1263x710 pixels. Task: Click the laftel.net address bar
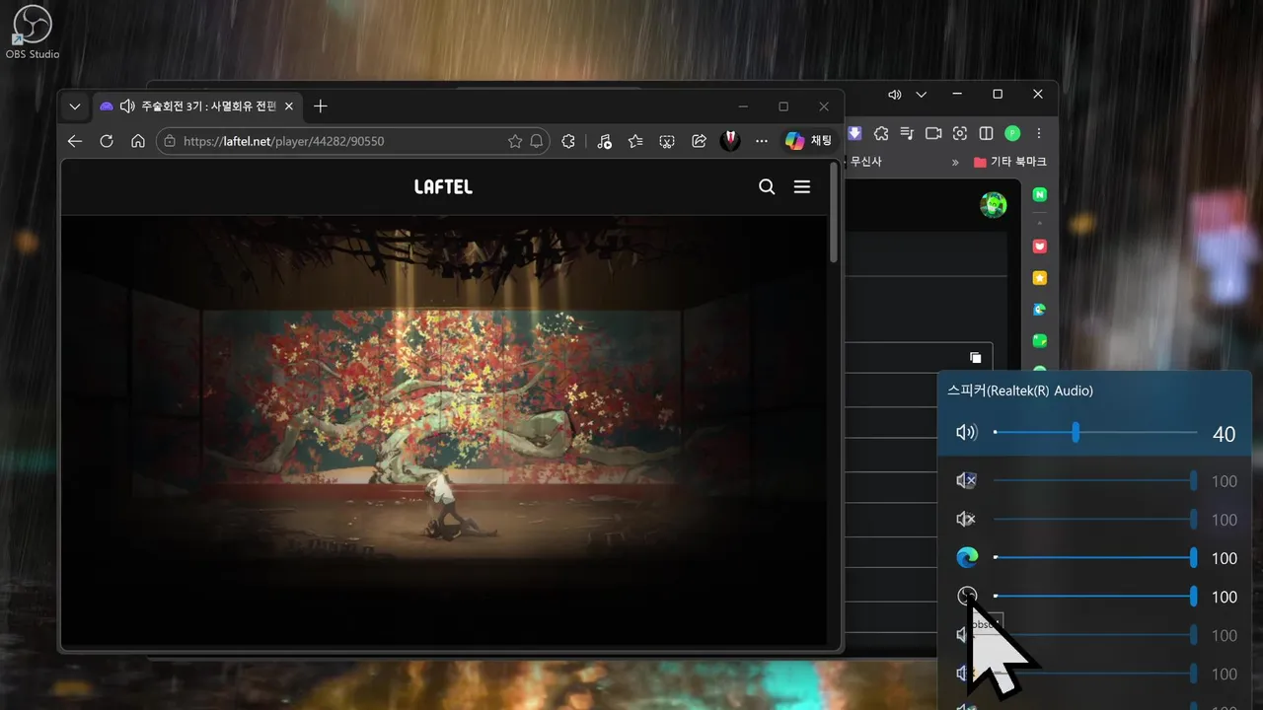[353, 141]
